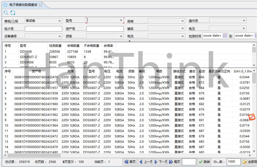Open the start date calendar picker icon
The image size is (257, 167).
[x=225, y=36]
